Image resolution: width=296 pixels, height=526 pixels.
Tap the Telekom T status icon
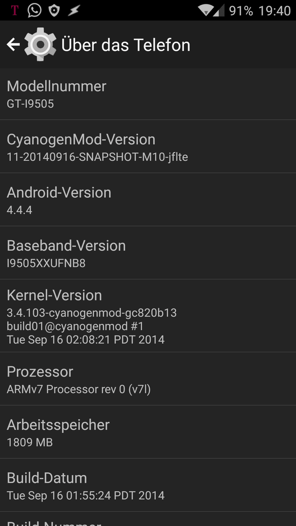[15, 10]
